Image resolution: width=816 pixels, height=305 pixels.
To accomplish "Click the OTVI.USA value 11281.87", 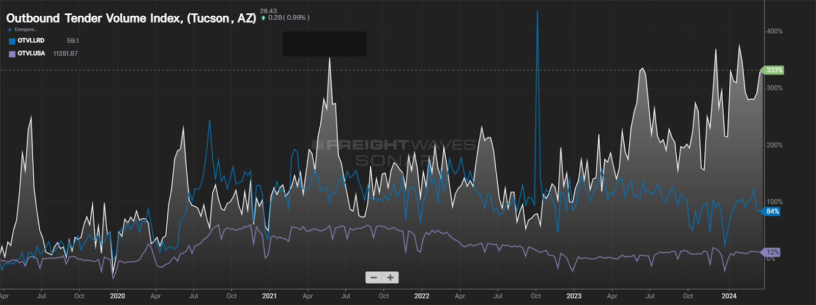I will [x=66, y=53].
